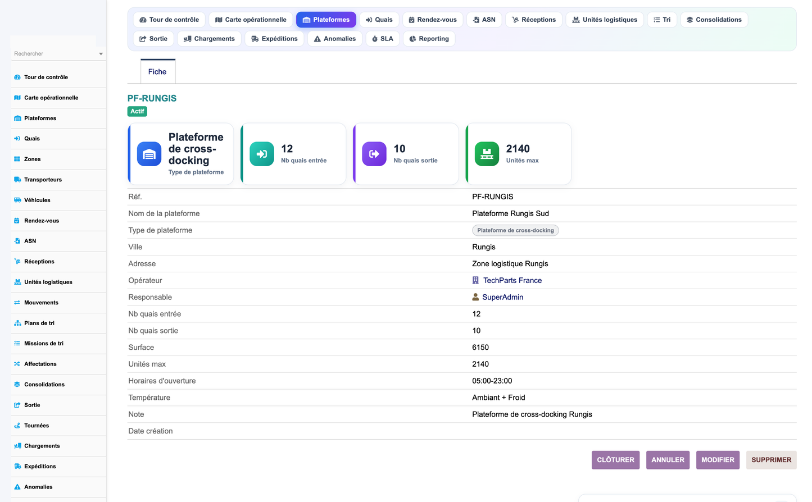Click the building icon beside TechParts France
The width and height of the screenshot is (812, 502).
[x=475, y=280]
